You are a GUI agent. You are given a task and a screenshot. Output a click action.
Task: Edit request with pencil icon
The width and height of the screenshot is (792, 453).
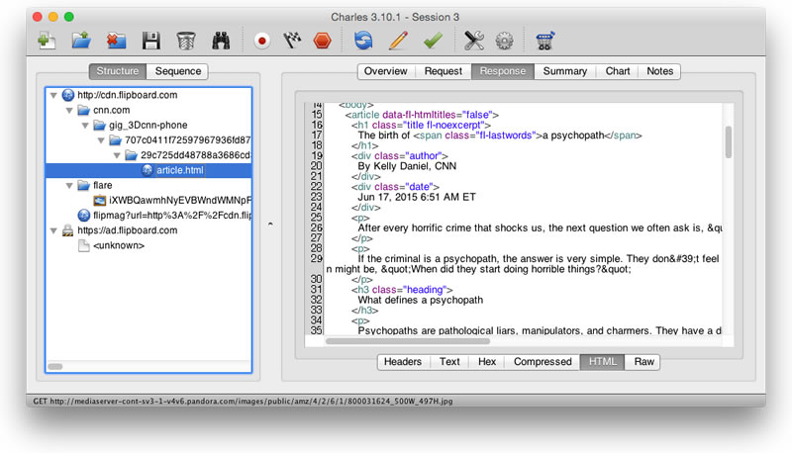(398, 41)
